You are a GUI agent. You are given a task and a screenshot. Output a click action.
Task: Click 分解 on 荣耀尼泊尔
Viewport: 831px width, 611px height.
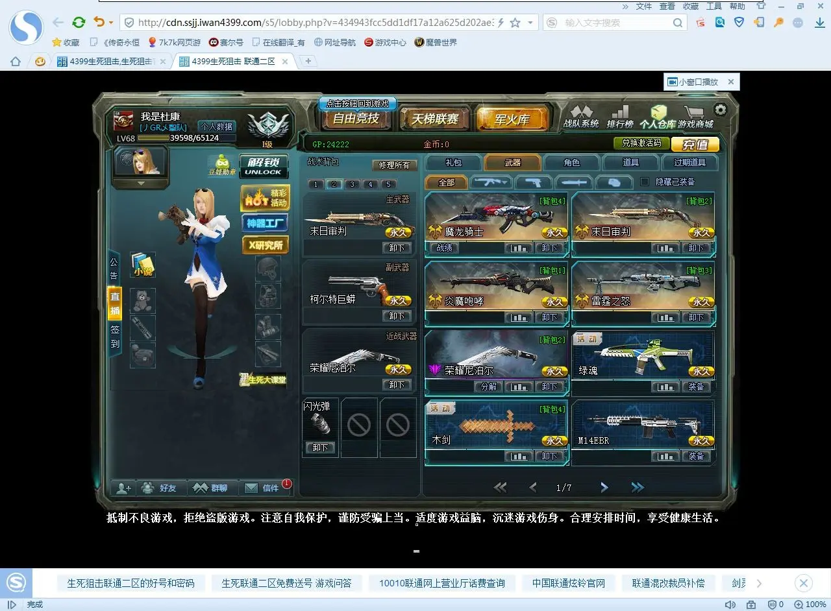489,387
